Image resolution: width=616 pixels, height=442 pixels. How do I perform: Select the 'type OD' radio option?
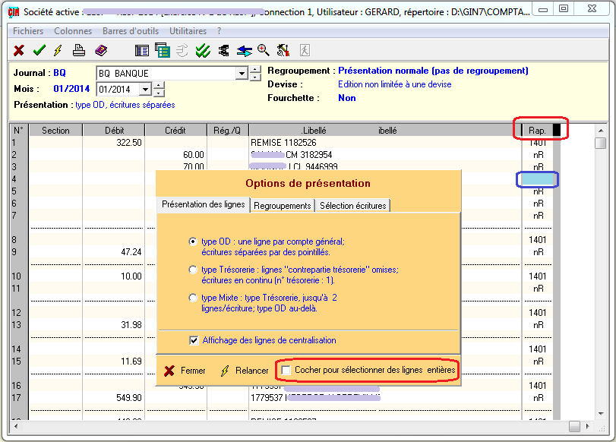pos(194,242)
